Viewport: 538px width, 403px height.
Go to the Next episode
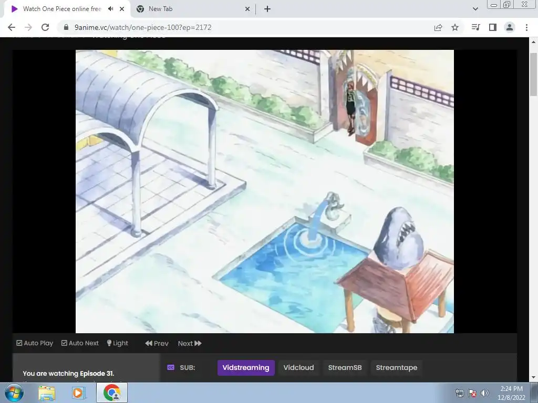click(190, 343)
